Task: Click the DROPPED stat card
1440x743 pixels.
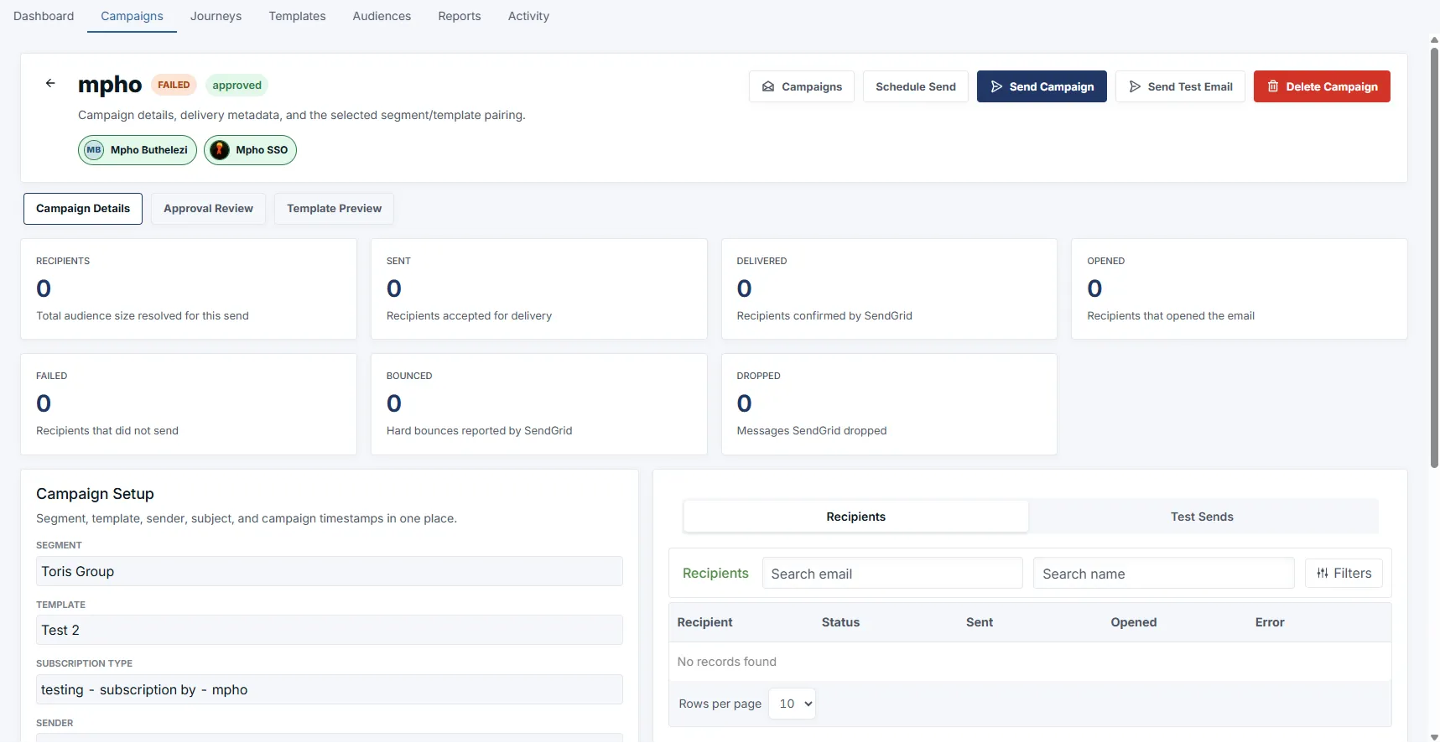Action: (889, 404)
